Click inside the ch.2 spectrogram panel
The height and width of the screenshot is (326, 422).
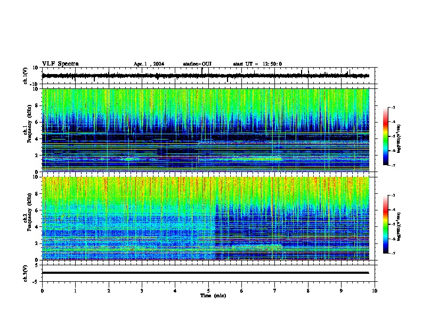click(x=206, y=218)
